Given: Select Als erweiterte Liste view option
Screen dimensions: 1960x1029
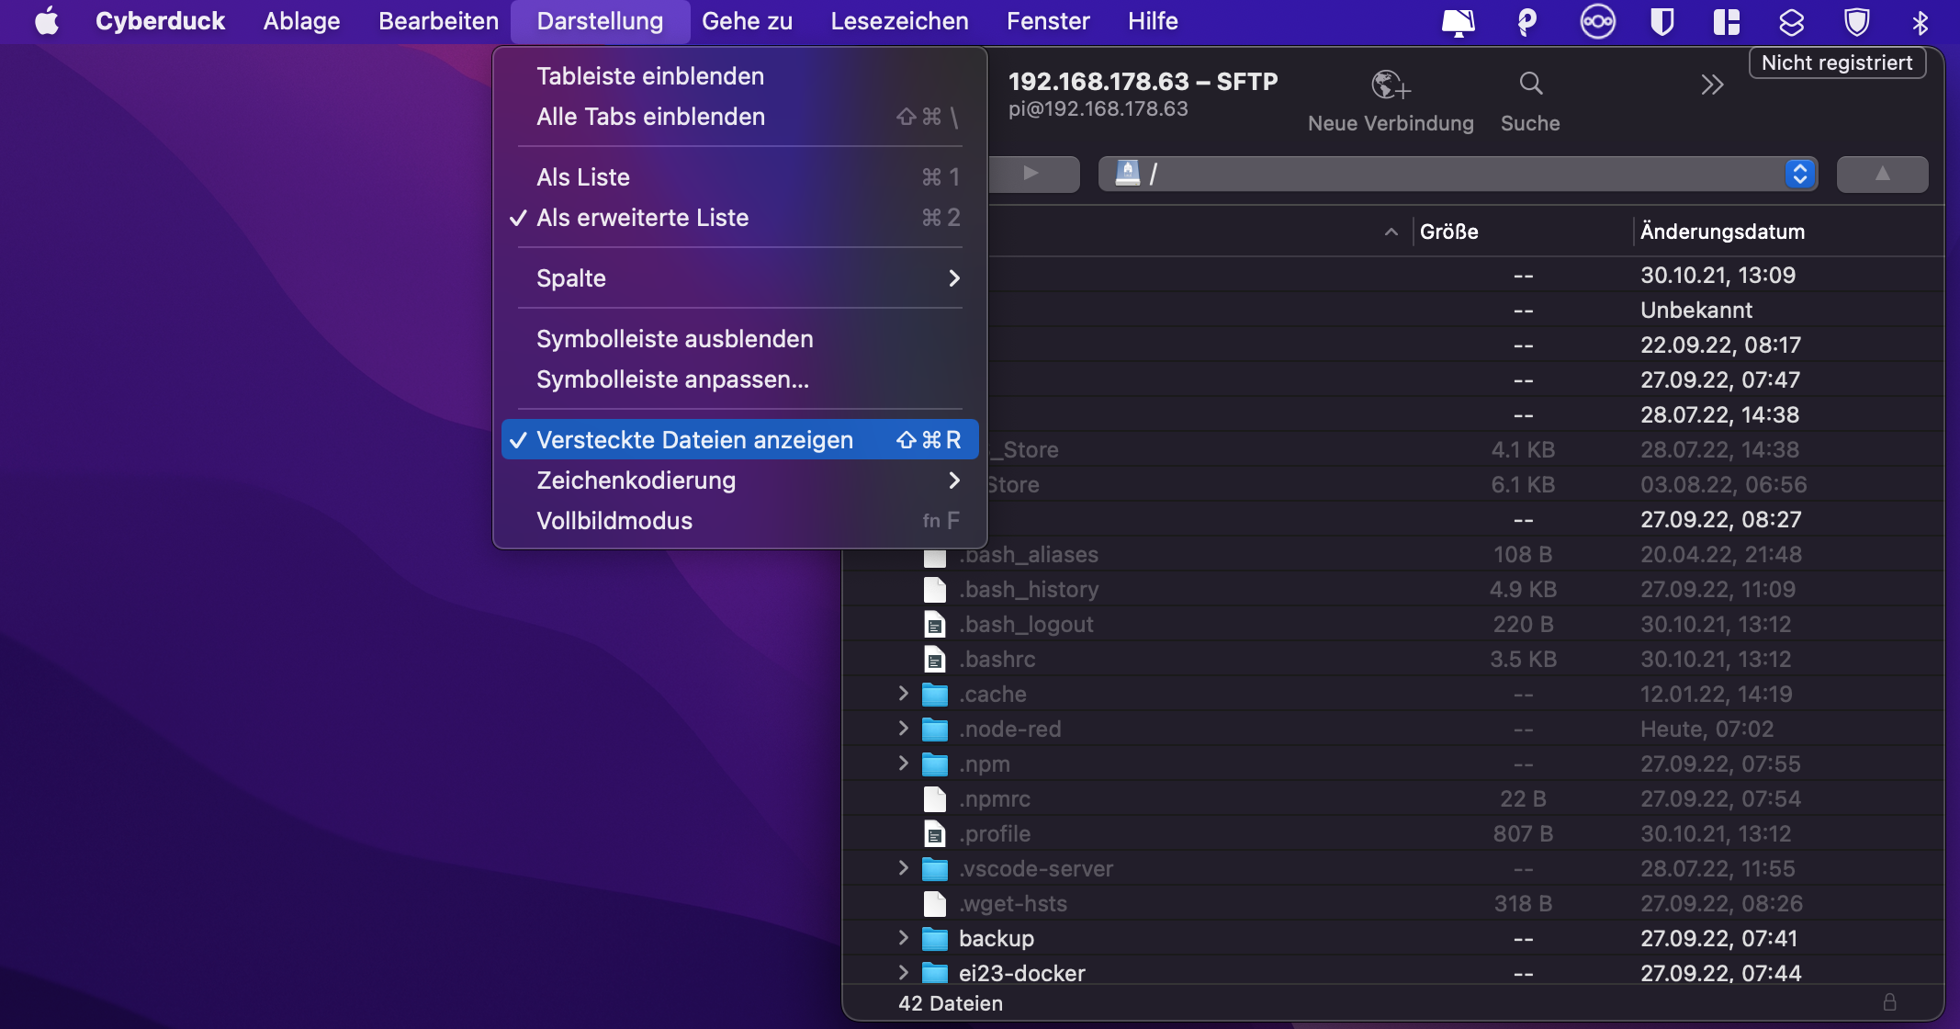Looking at the screenshot, I should (642, 218).
